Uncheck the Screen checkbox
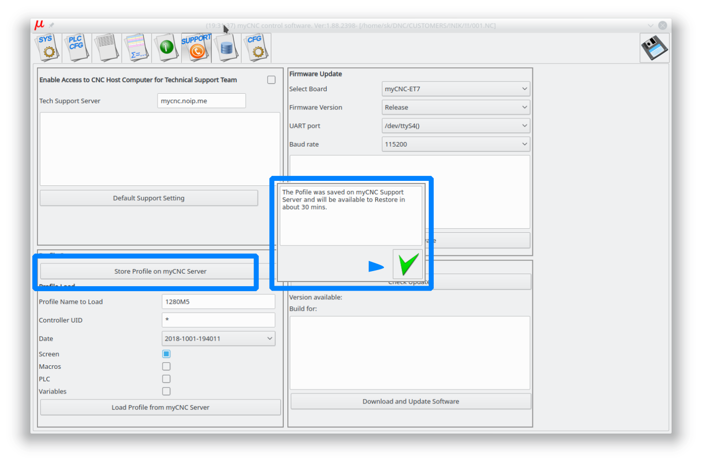Screen dimensions: 702x464 167,354
